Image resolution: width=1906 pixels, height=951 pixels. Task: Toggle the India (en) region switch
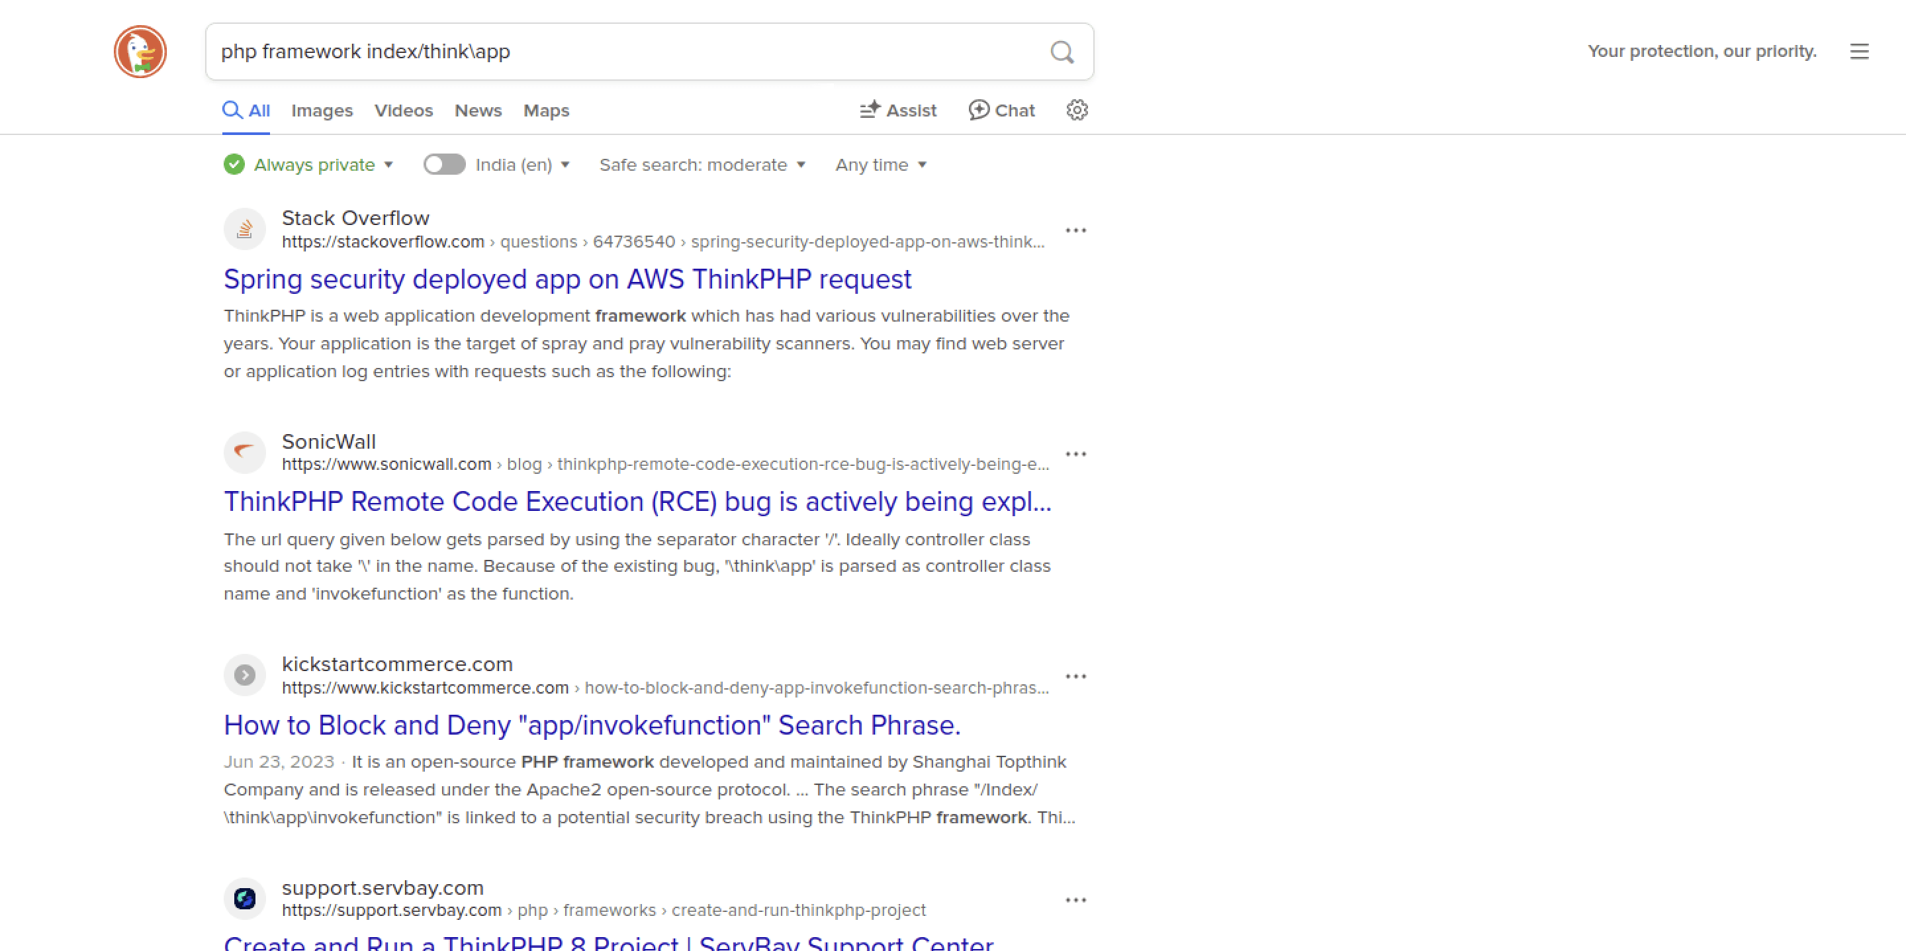point(444,164)
